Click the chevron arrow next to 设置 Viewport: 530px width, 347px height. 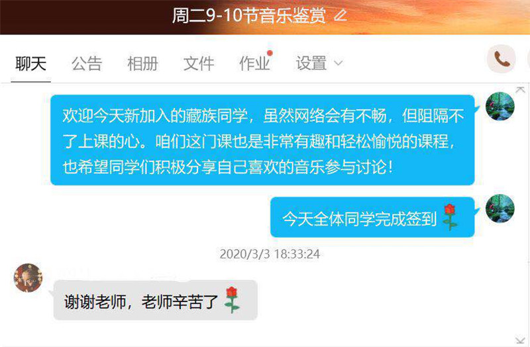coord(339,63)
